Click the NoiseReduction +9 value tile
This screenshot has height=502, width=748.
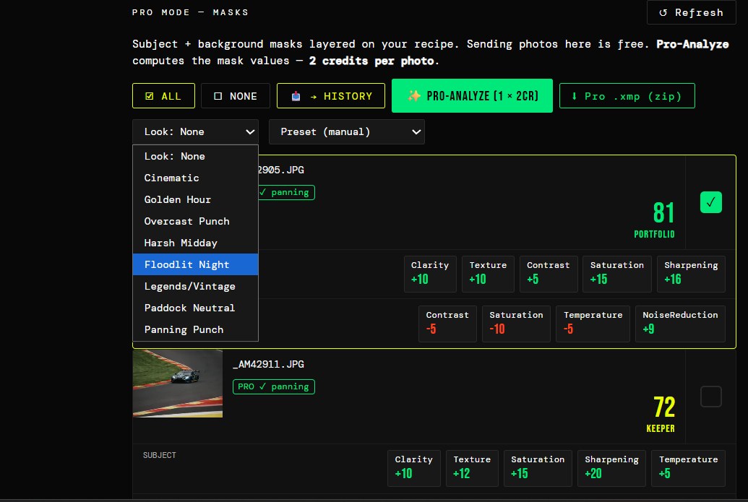(680, 324)
